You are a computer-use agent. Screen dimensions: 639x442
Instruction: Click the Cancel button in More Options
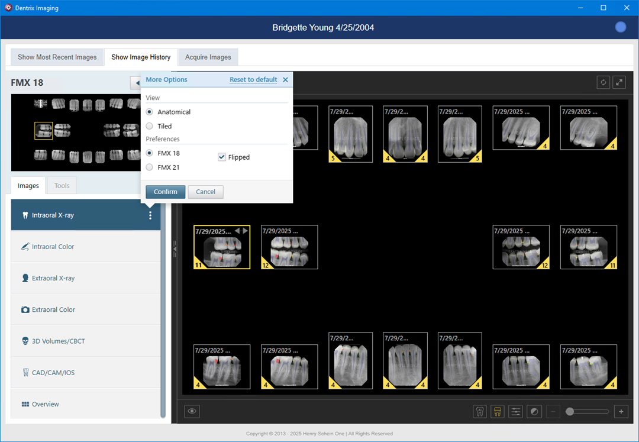click(205, 192)
